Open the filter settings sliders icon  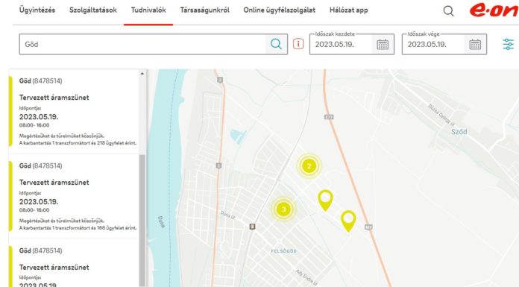[508, 44]
